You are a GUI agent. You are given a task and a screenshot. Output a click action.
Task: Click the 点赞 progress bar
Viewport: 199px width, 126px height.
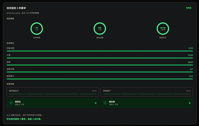pyautogui.click(x=100, y=58)
